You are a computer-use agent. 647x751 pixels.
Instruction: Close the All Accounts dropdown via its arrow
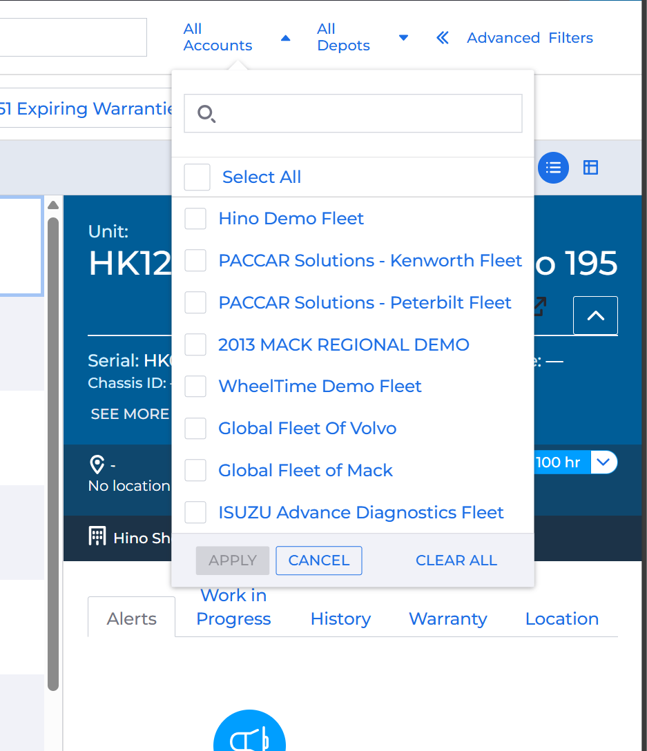[285, 38]
